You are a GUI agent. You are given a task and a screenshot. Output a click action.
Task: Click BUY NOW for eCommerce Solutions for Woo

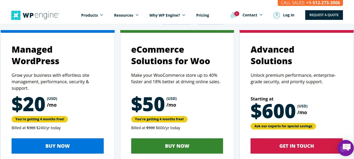(x=177, y=146)
